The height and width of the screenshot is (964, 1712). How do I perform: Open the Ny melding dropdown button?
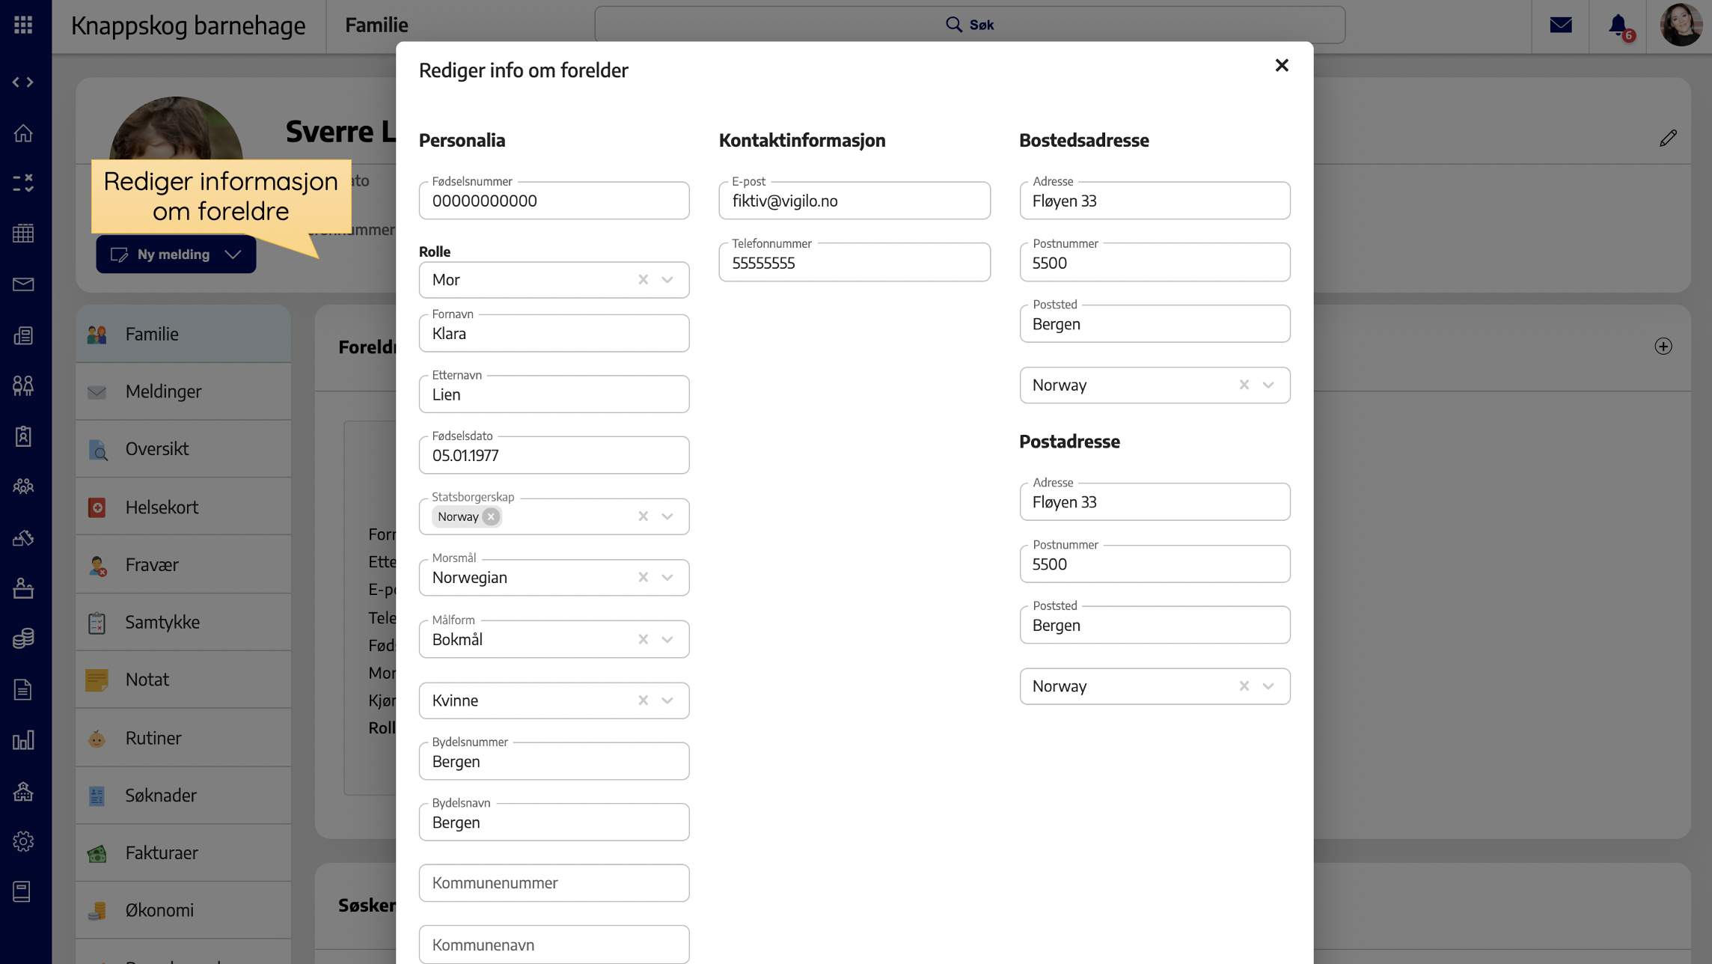click(176, 254)
